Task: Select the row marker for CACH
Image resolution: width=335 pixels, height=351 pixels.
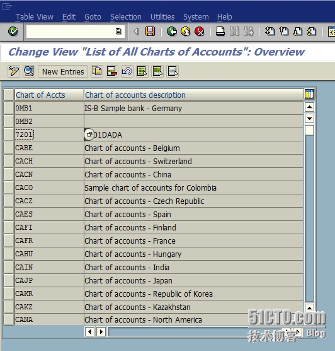Action: pos(9,161)
